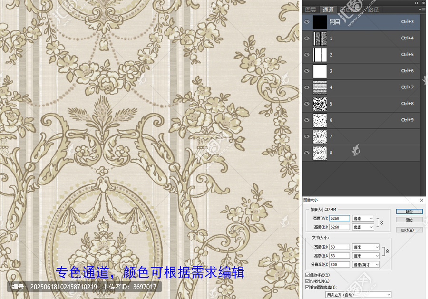This screenshot has height=299, width=428.
Task: Collapse the panel with double-arrow icon
Action: coord(416,3)
